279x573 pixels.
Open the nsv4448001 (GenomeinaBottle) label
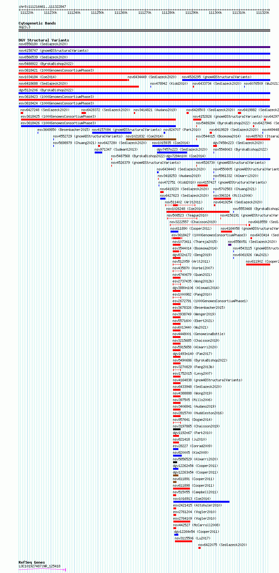coord(199,334)
